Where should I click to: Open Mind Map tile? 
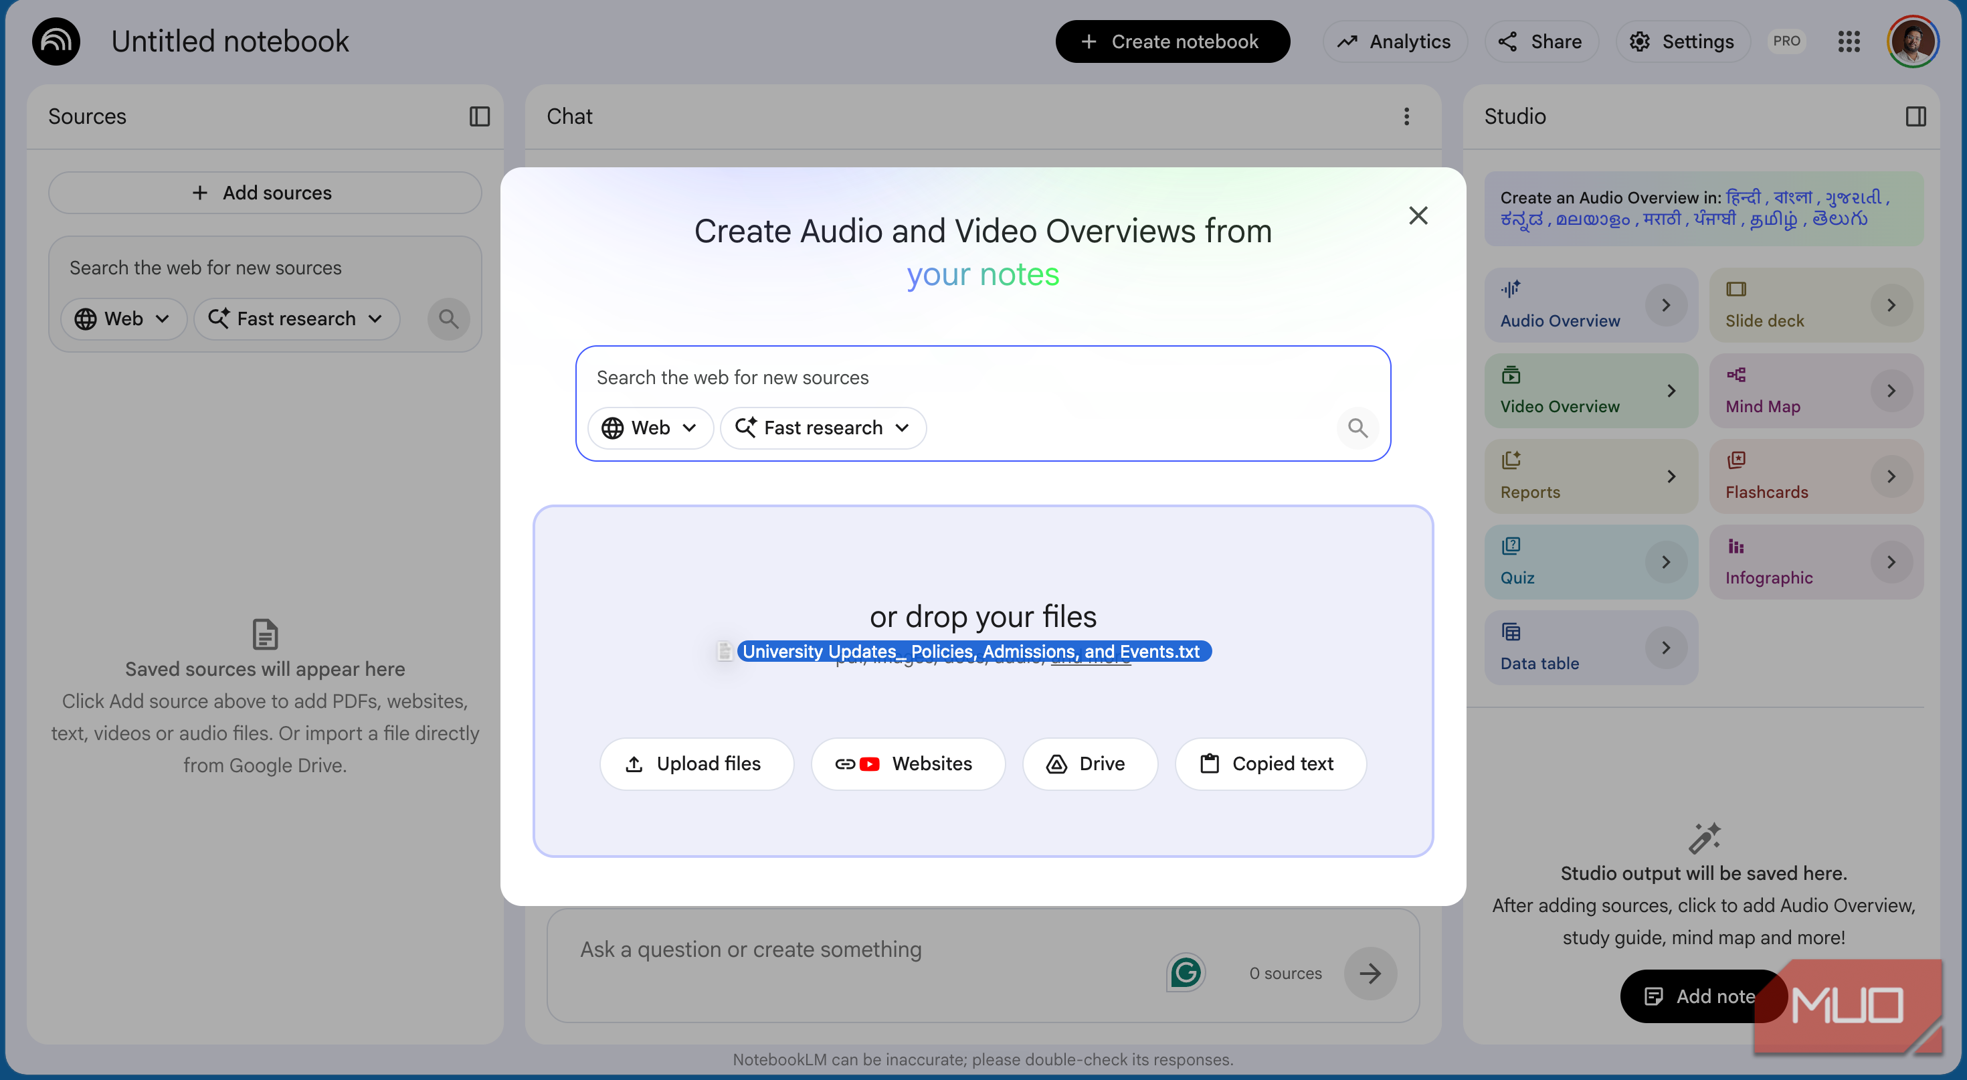pyautogui.click(x=1816, y=390)
